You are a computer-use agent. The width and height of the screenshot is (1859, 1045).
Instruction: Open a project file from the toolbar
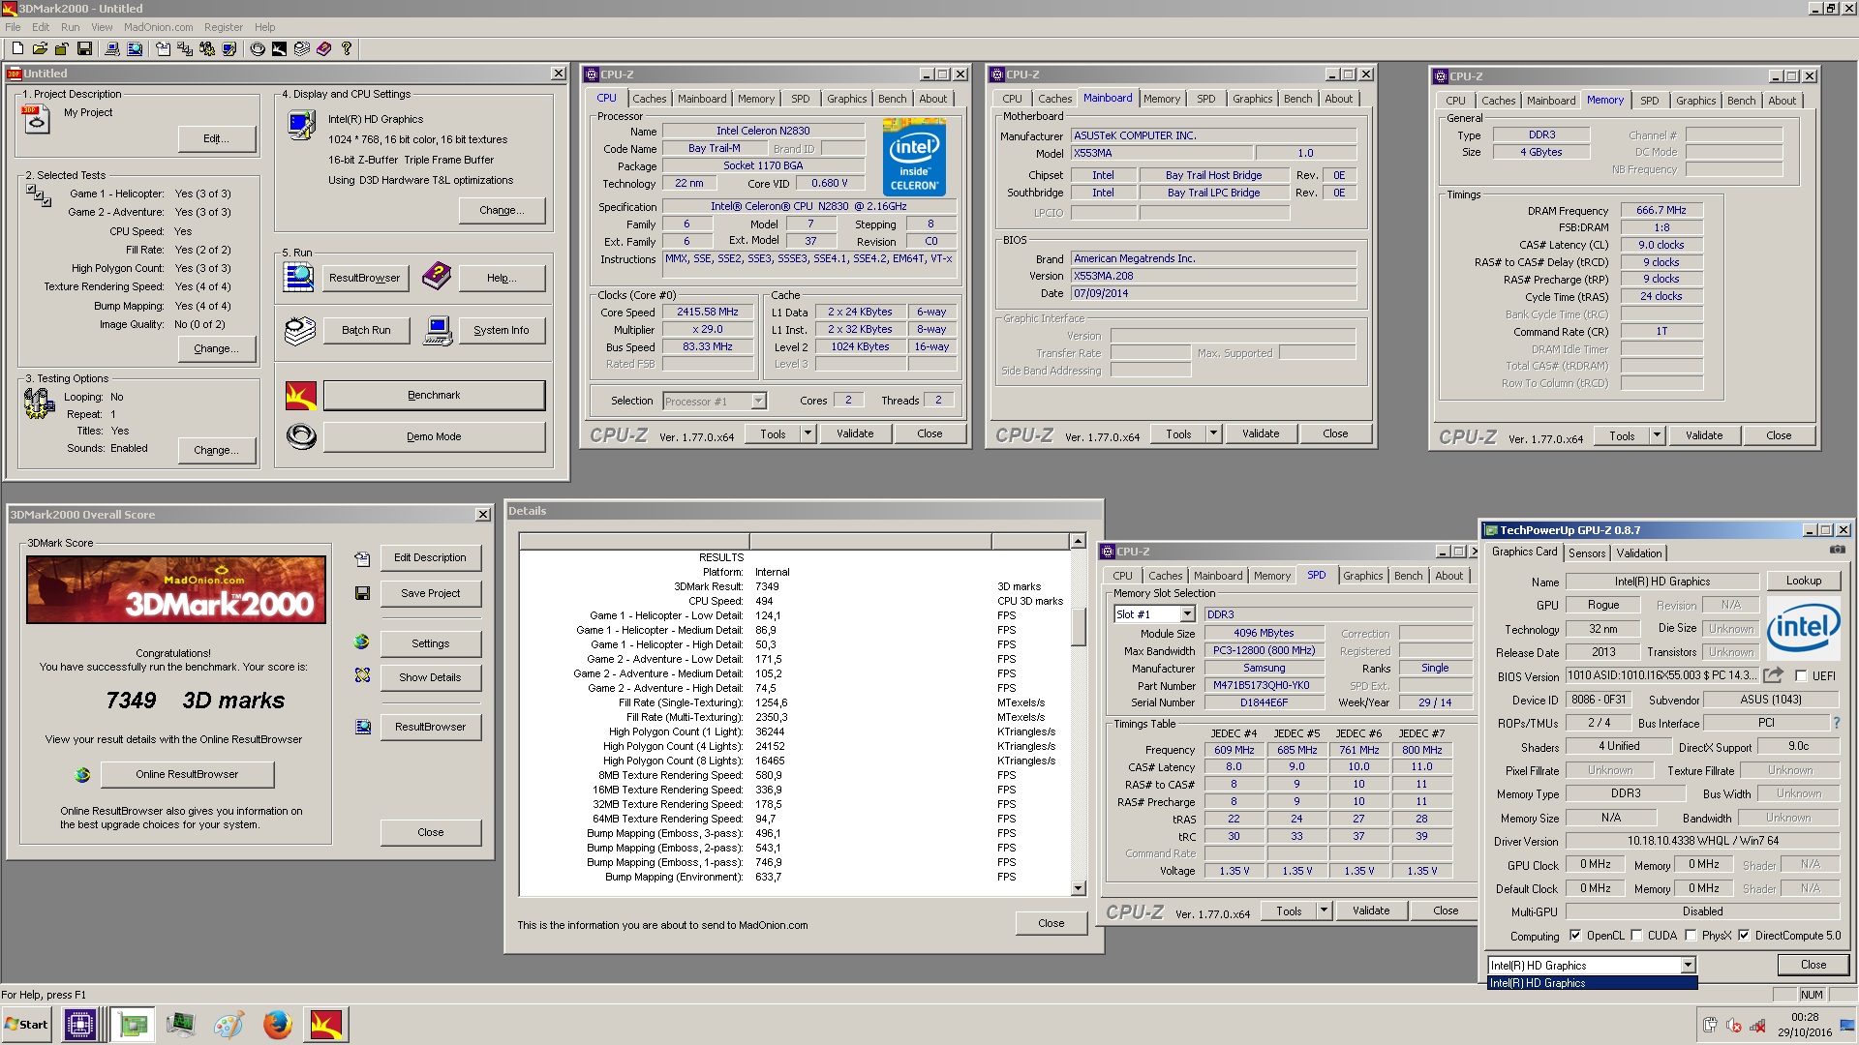pos(40,48)
